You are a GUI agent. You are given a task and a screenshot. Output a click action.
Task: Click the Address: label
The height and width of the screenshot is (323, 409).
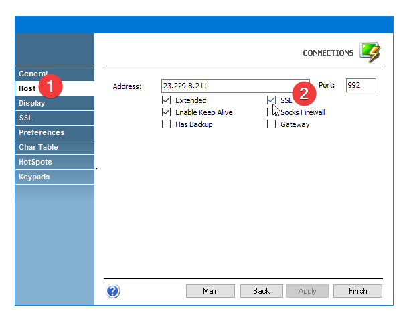tap(127, 86)
